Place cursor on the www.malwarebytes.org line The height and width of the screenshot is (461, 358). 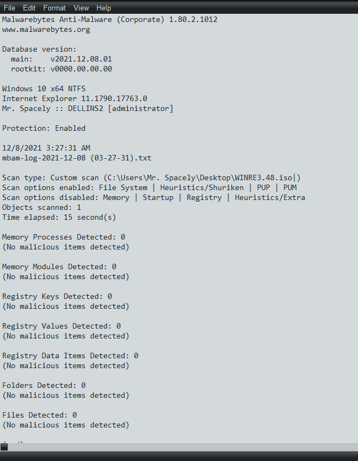tap(46, 30)
